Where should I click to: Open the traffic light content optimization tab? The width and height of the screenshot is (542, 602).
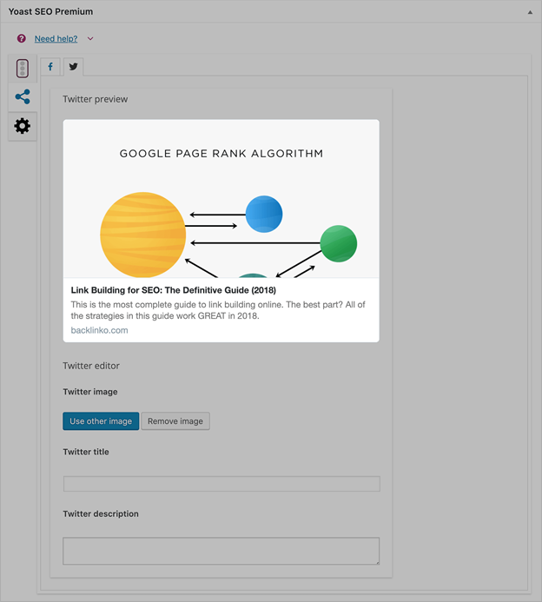[x=23, y=69]
